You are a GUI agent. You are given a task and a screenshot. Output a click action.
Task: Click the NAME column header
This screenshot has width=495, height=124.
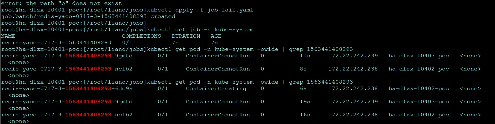point(8,36)
